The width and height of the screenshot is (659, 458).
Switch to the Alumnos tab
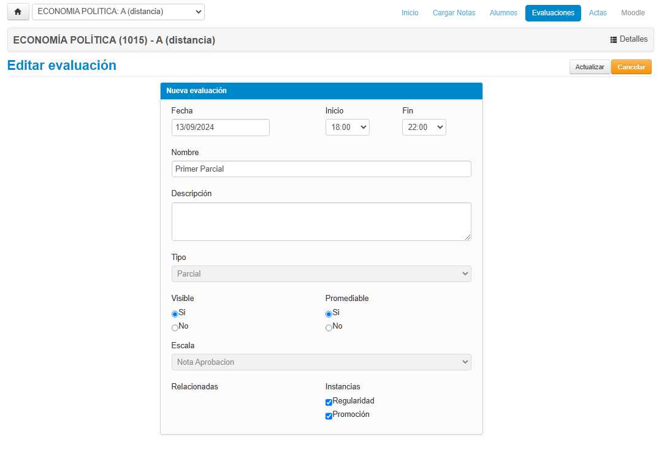503,13
